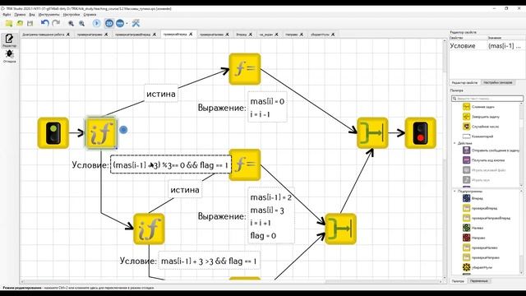Viewport: 526px width, 296px height.
Task: Close the Вперед diagram tab
Action: pos(250,35)
